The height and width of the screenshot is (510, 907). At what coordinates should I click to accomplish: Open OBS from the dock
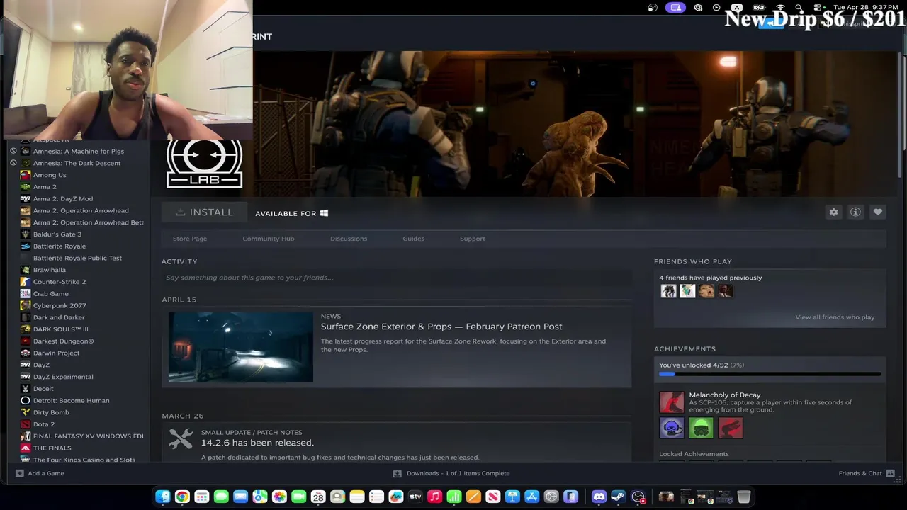coord(638,497)
